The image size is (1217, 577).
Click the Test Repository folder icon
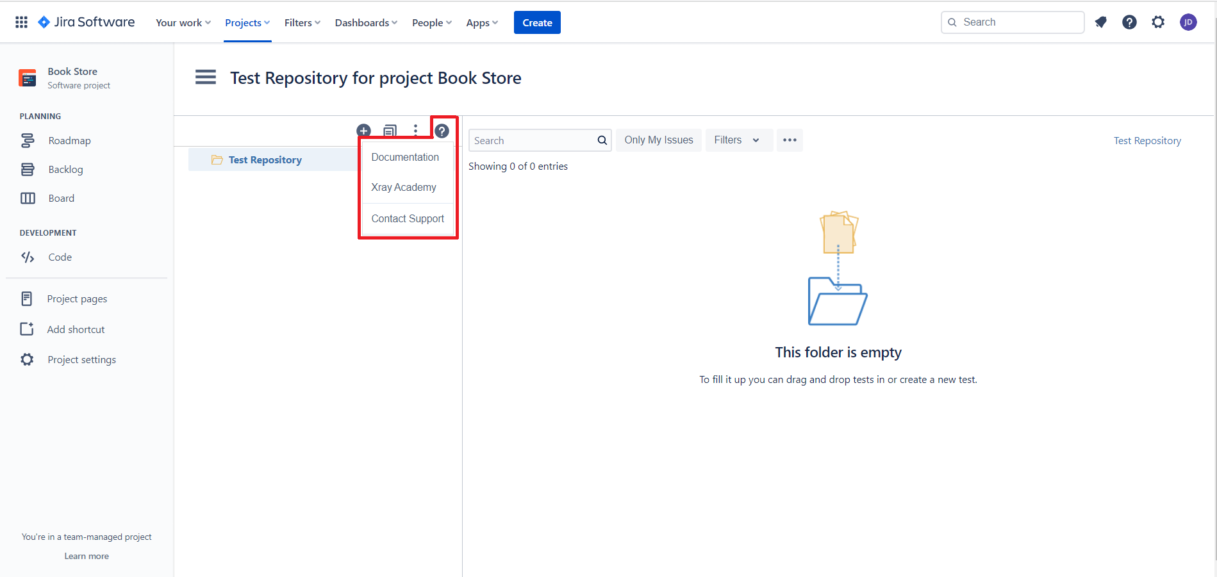coord(217,159)
